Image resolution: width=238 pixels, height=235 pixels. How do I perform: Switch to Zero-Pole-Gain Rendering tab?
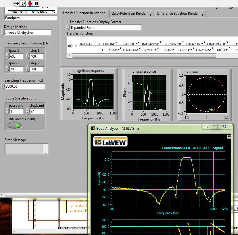pyautogui.click(x=131, y=14)
